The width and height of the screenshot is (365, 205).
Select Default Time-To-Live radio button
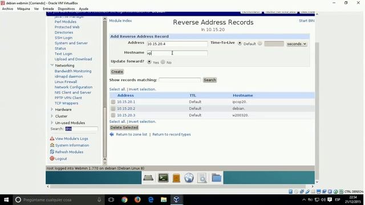(x=240, y=43)
